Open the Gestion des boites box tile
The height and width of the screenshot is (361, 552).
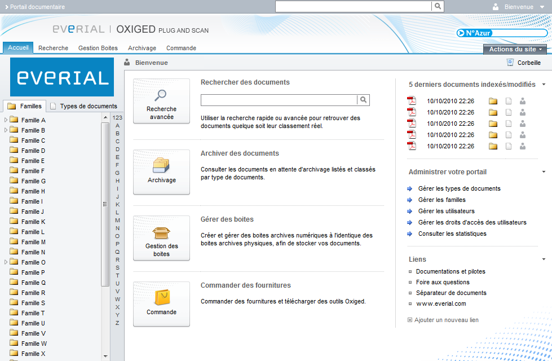tap(161, 238)
